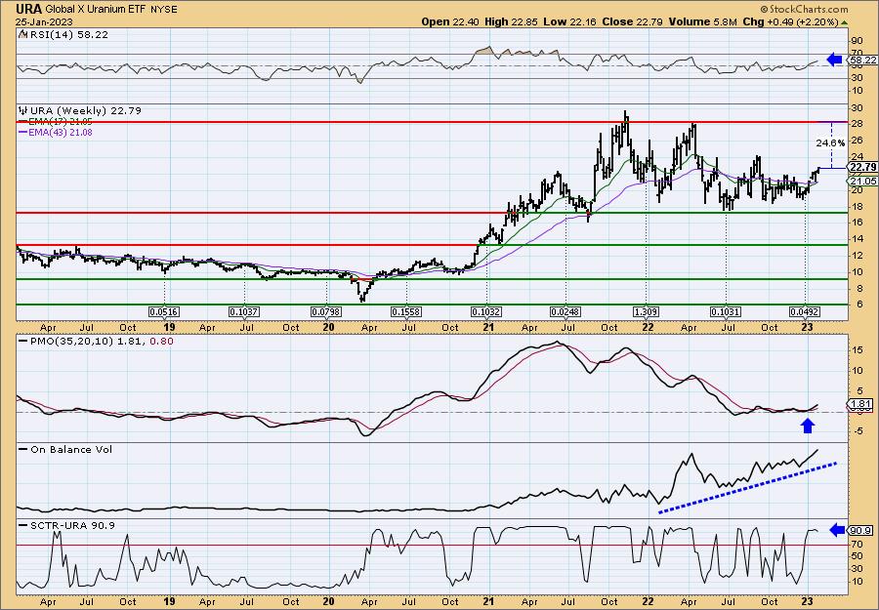Viewport: 879px width, 610px height.
Task: Click the NYSE exchange label
Action: [165, 10]
